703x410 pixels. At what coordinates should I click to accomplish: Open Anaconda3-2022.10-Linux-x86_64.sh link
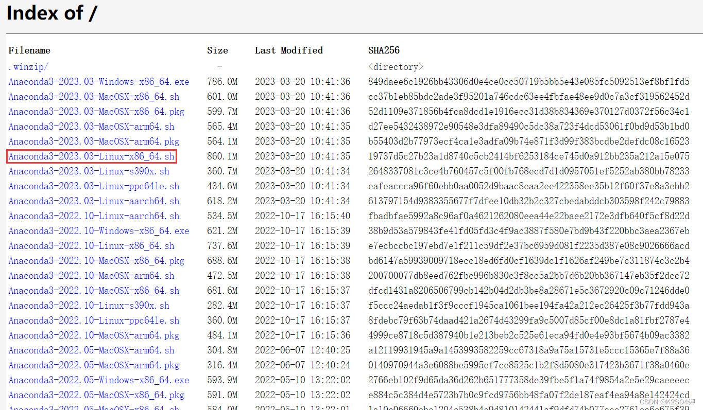pos(91,246)
